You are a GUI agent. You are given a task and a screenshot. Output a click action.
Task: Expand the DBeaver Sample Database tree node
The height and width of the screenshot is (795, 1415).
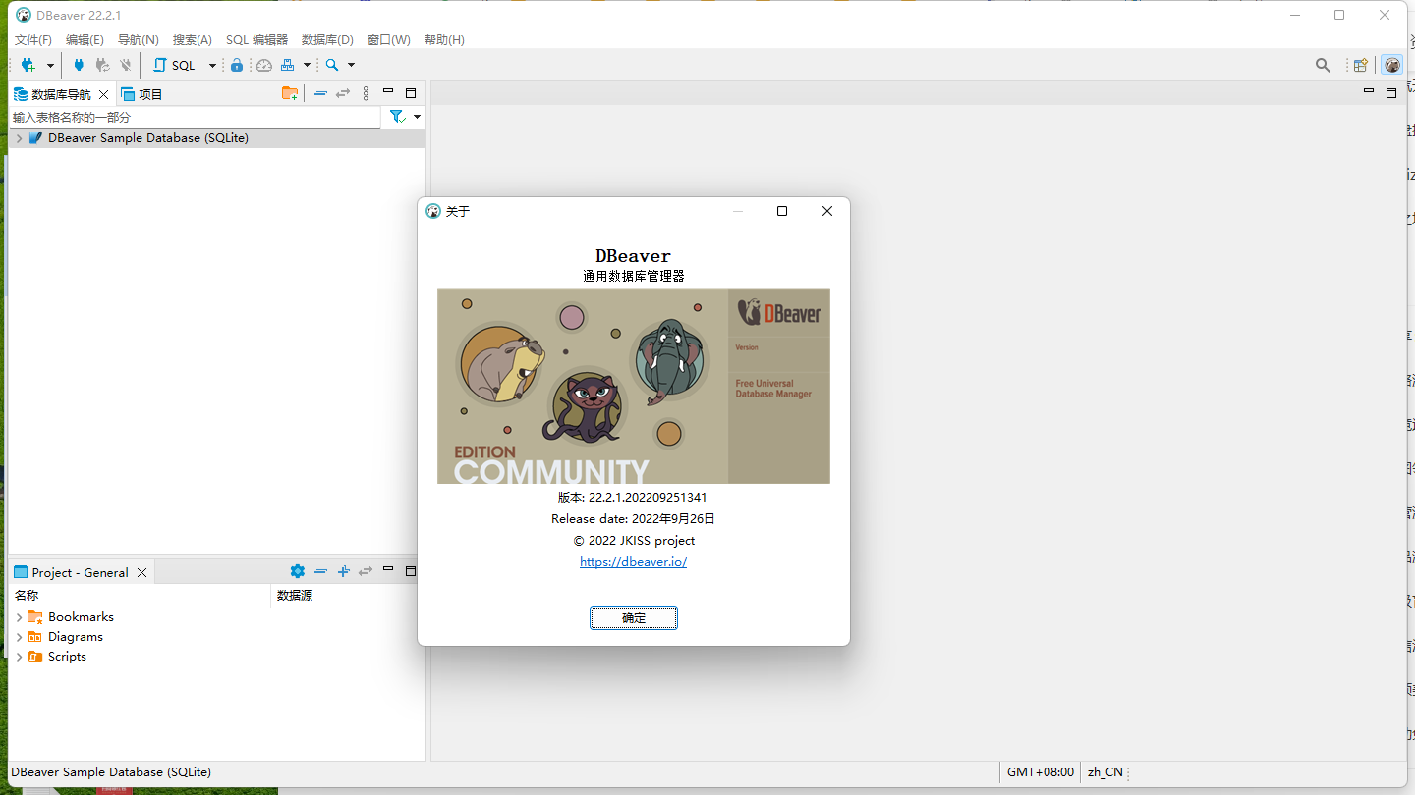[x=19, y=137]
